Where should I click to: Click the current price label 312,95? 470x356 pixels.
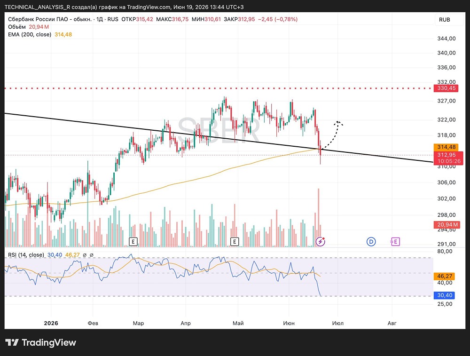[x=446, y=155]
